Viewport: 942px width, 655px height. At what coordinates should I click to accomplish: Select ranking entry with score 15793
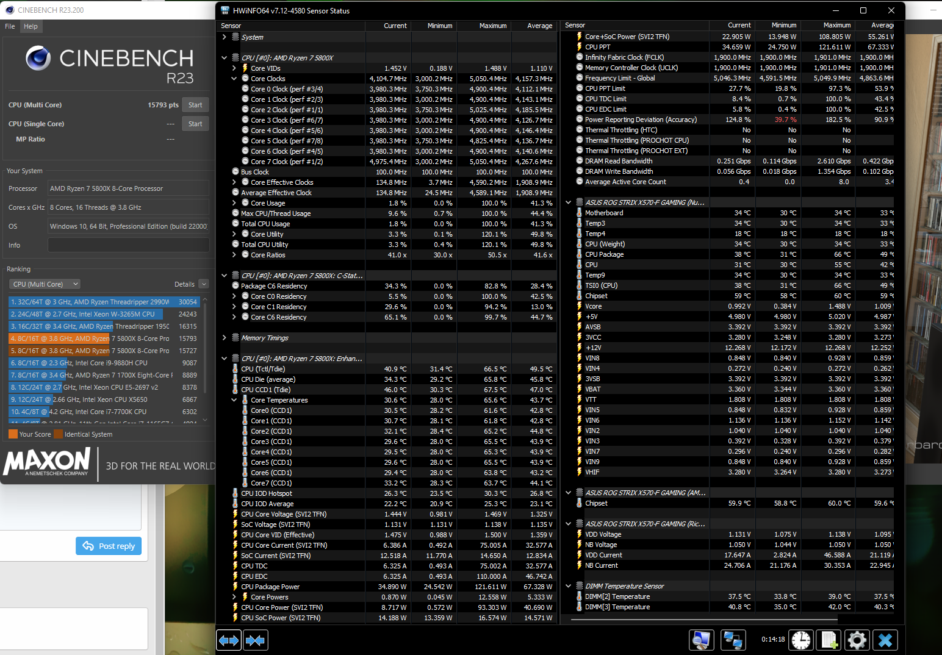click(104, 338)
